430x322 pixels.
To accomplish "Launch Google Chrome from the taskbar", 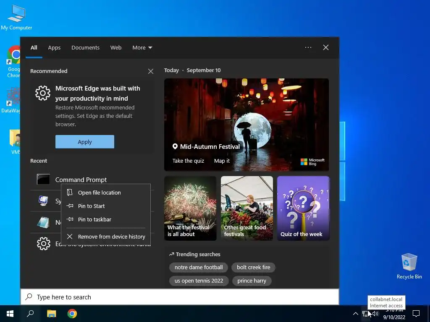I will click(72, 314).
